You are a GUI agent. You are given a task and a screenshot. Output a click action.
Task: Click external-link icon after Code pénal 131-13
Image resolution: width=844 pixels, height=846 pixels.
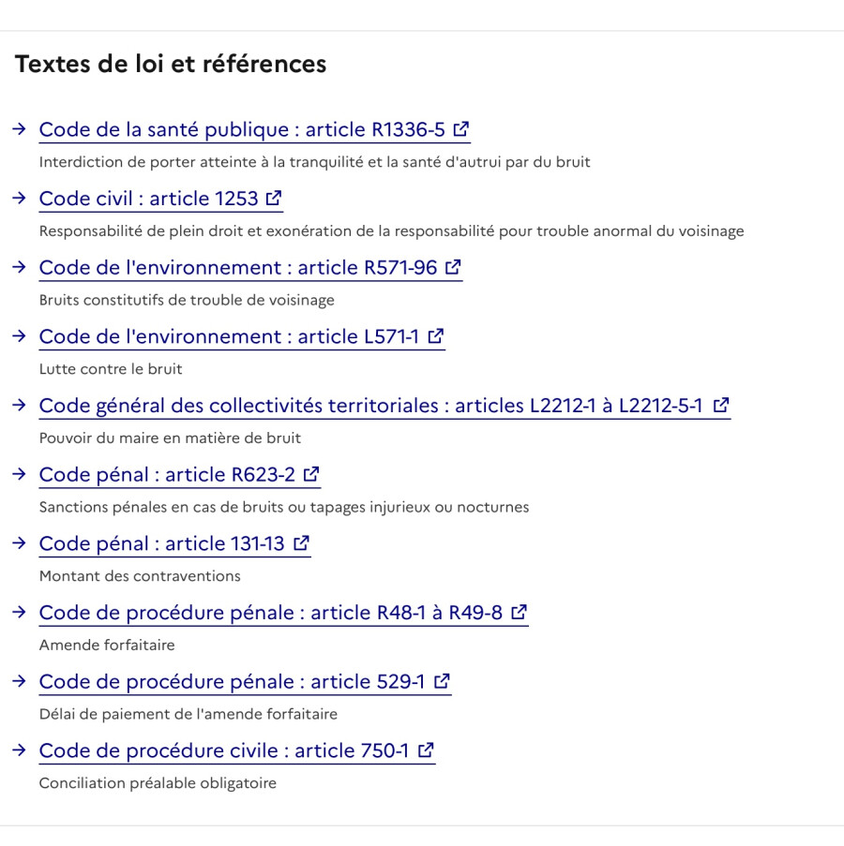[x=301, y=543]
